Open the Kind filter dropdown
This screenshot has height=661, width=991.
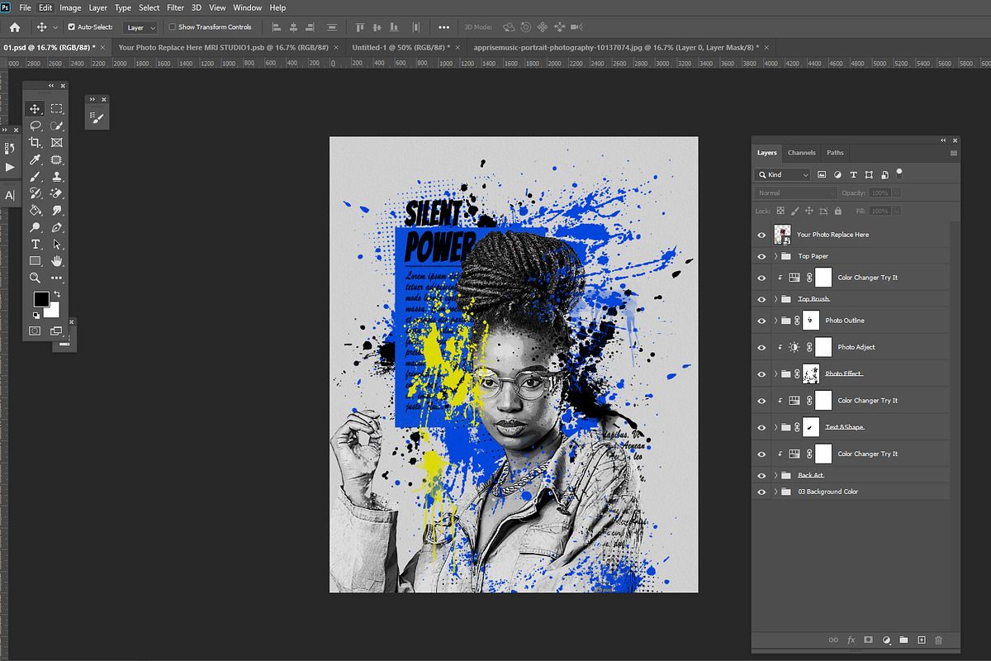(x=783, y=175)
